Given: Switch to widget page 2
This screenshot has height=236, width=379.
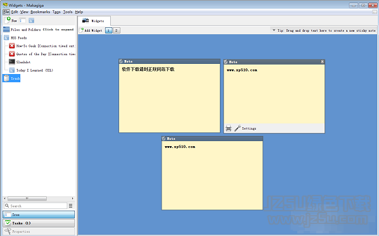Looking at the screenshot, I should point(116,30).
